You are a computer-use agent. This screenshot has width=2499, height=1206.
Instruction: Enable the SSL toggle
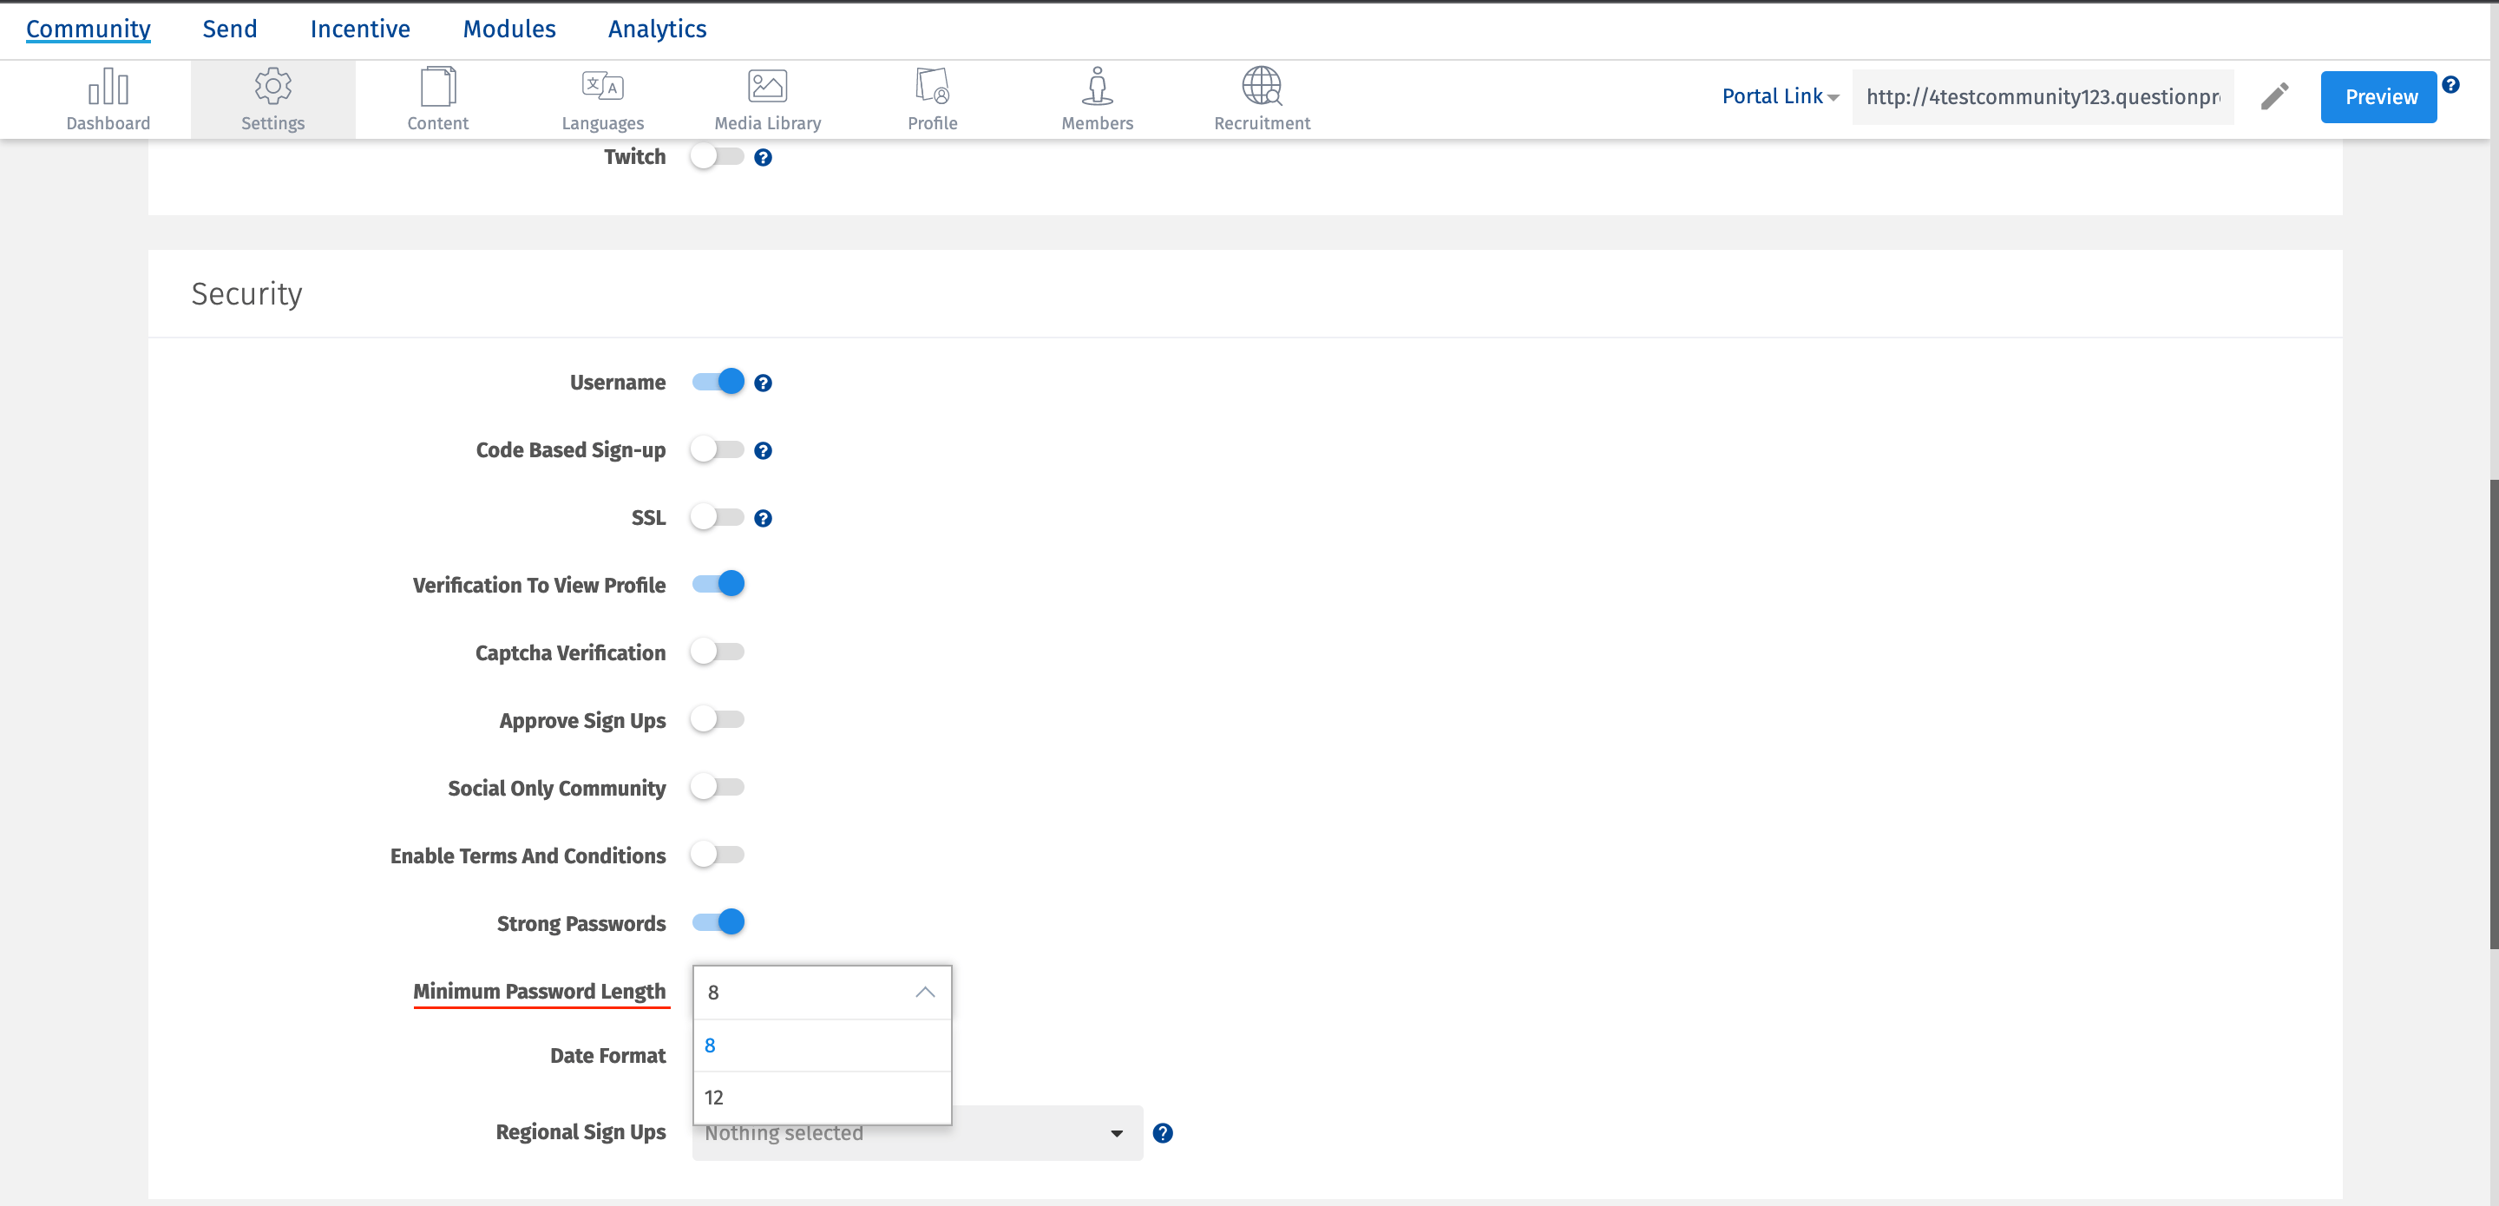(718, 517)
